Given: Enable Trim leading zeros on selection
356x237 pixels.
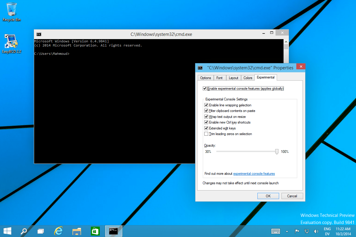Looking at the screenshot, I should click(206, 134).
